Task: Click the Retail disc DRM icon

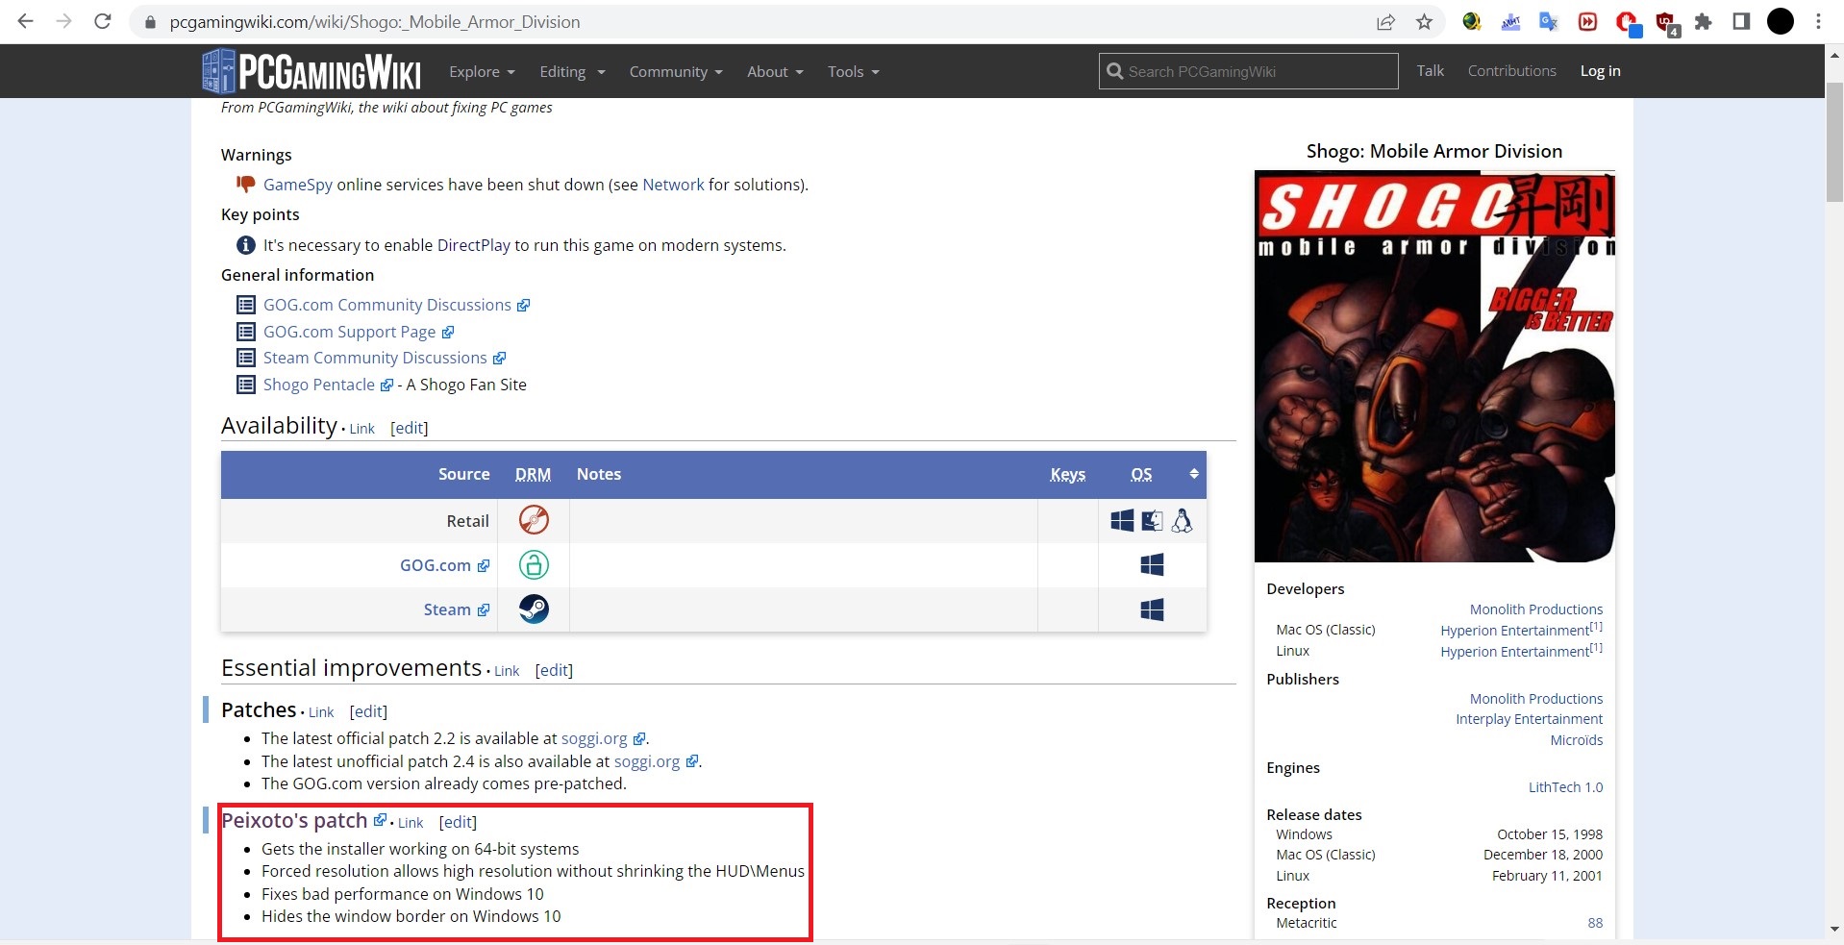Action: (x=534, y=520)
